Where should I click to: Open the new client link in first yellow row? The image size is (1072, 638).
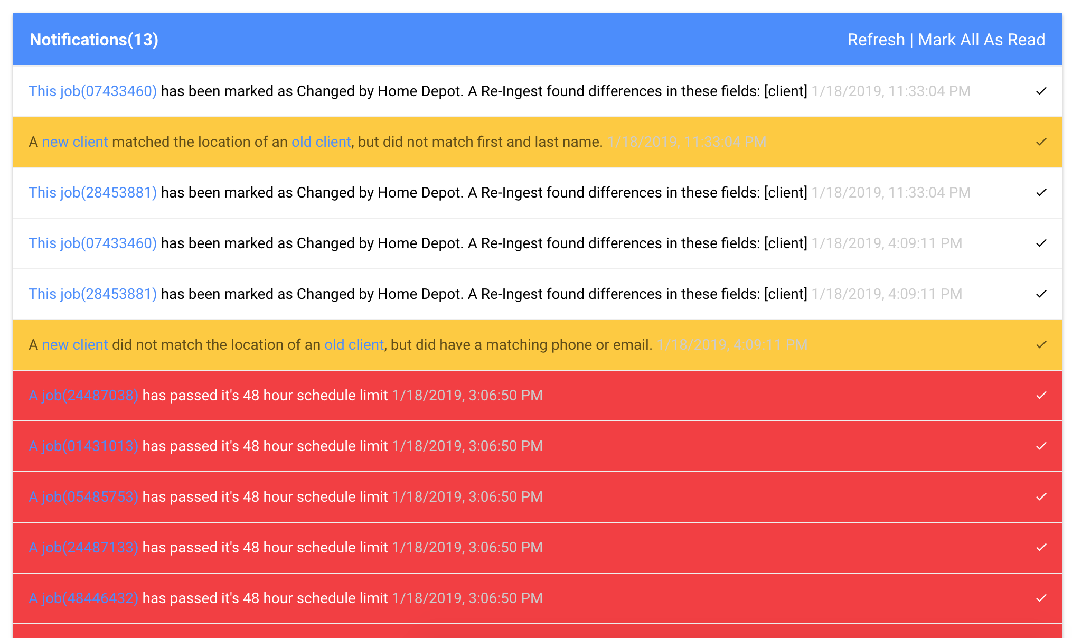(75, 142)
